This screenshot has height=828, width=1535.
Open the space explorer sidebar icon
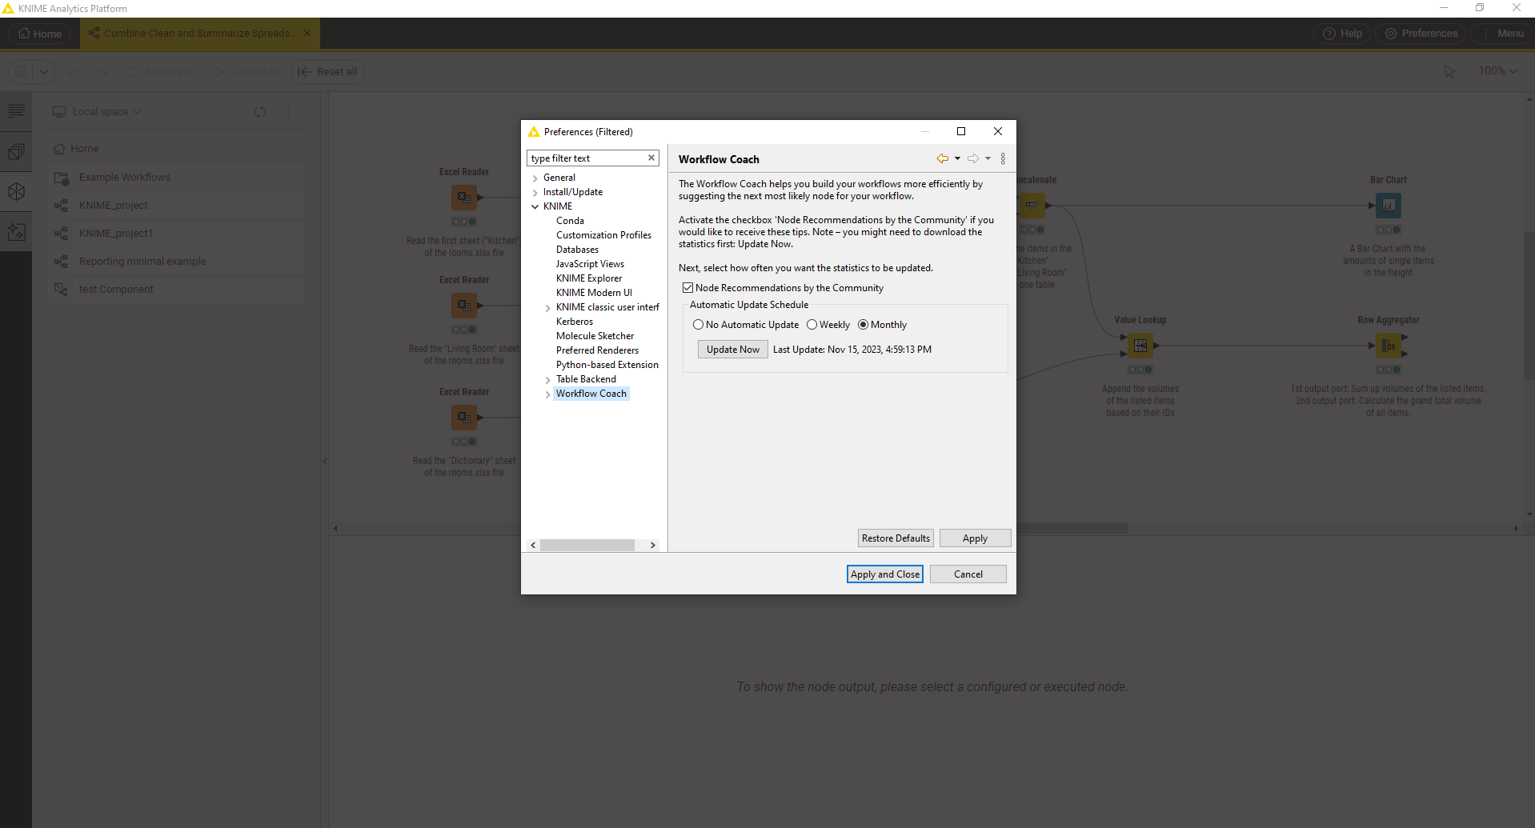click(x=16, y=151)
